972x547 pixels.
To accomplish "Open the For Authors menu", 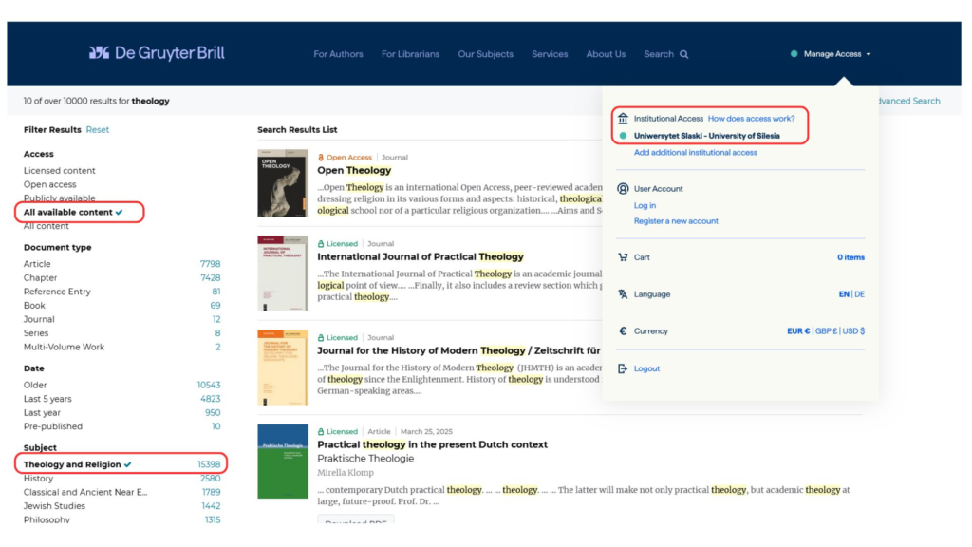I will [339, 54].
